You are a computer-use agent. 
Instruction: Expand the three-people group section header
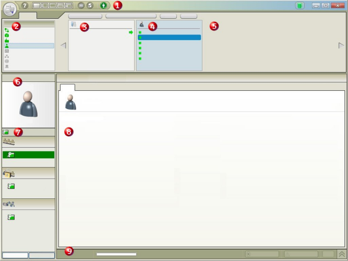click(x=28, y=141)
